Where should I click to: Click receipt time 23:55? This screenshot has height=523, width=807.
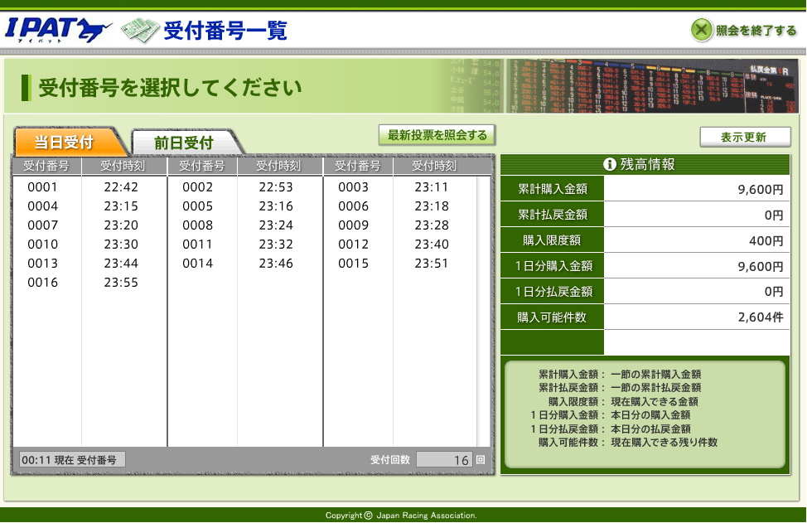pyautogui.click(x=121, y=283)
